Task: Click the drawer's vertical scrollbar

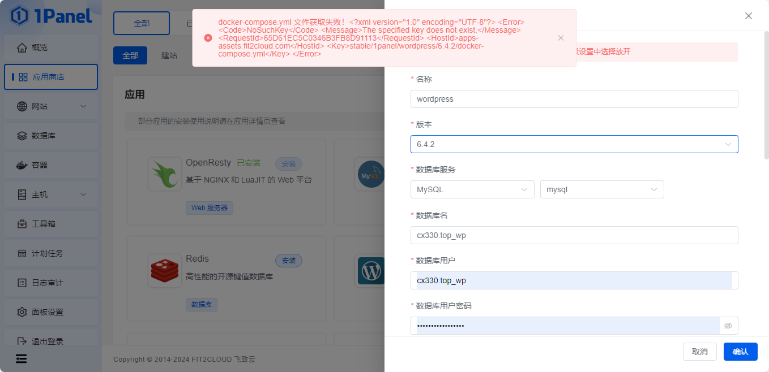Action: pyautogui.click(x=767, y=96)
